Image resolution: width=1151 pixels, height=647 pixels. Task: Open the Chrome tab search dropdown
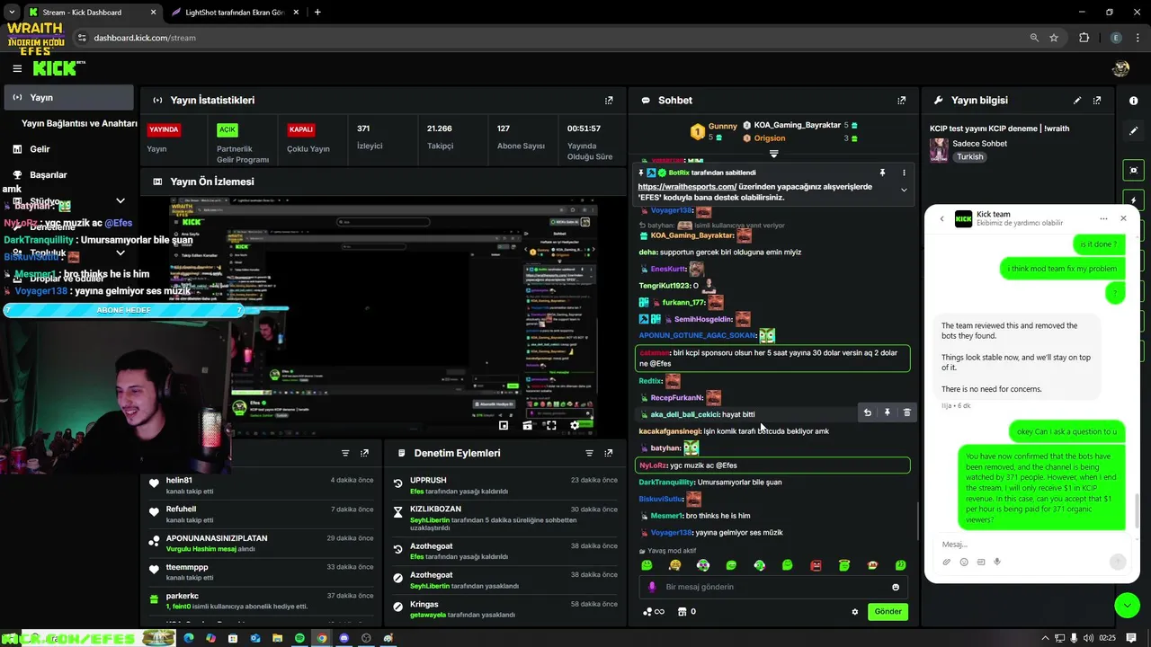pos(12,13)
